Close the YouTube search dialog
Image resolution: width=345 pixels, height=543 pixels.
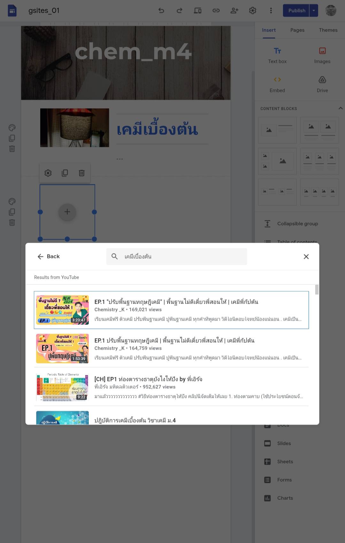[x=306, y=256]
